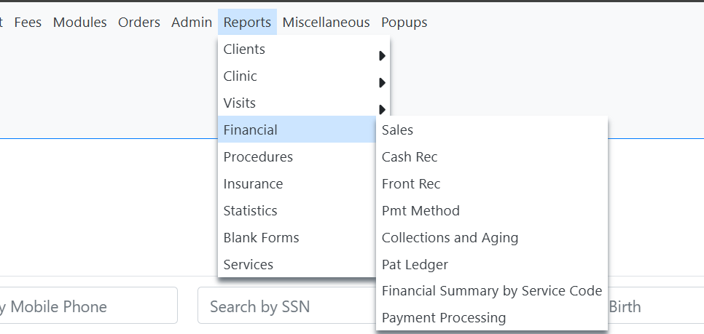
Task: Choose Cash Rec from Financial submenu
Action: point(410,157)
